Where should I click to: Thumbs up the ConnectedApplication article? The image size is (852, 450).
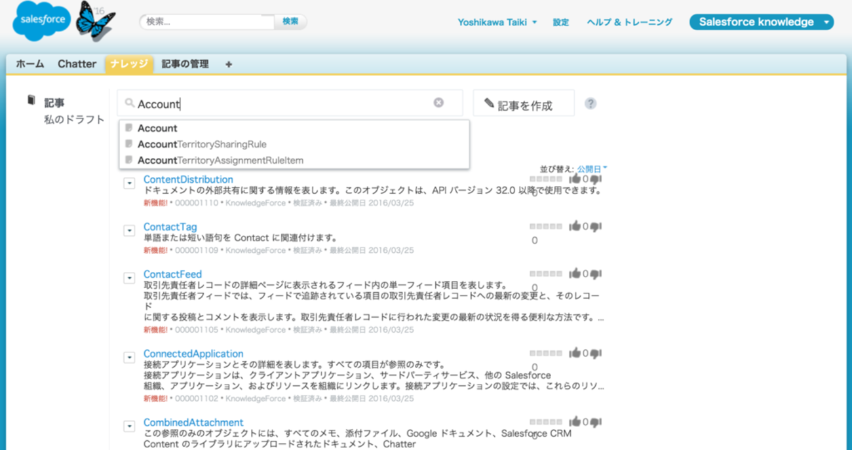pos(575,353)
